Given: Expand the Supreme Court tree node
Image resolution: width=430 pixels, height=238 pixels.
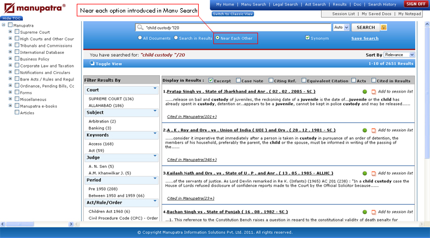Looking at the screenshot, I should tap(10, 32).
